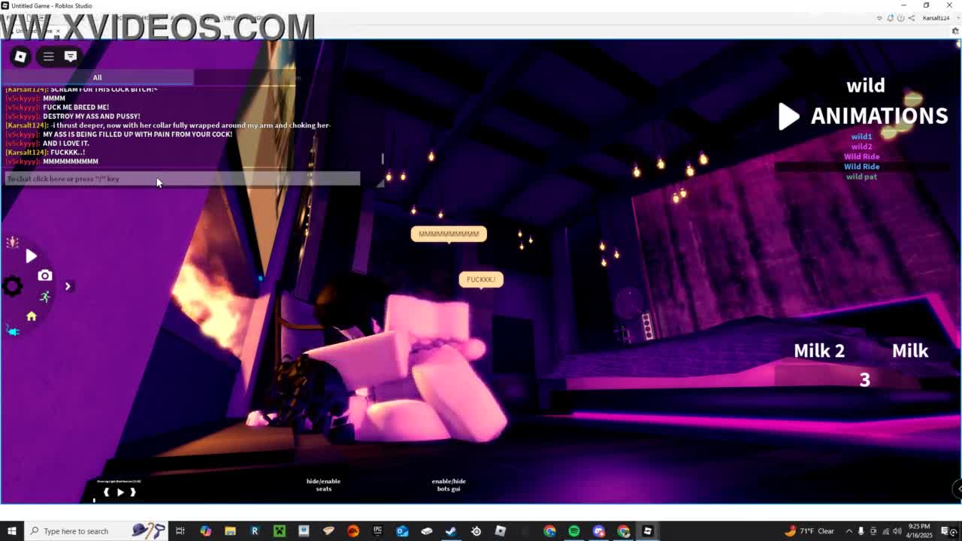Click the camera screenshot icon

point(45,276)
